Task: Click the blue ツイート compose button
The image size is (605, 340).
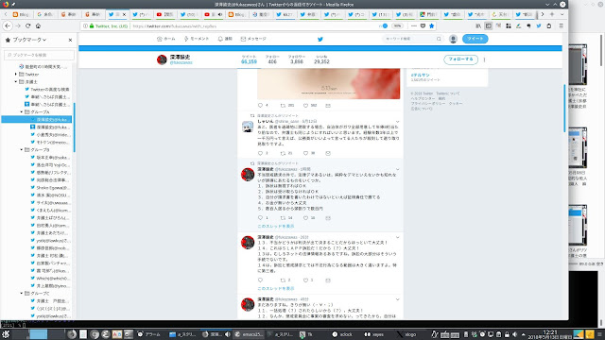Action: (475, 39)
